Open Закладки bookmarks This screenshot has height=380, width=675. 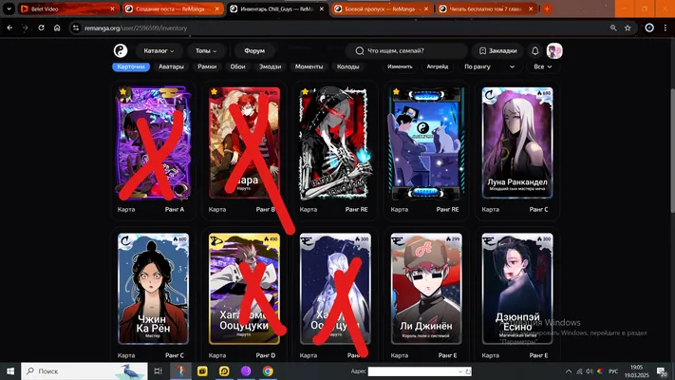click(497, 51)
